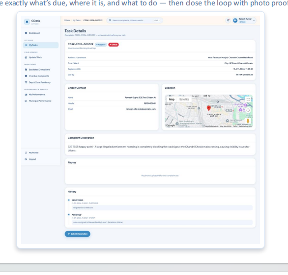Open My Performance menu item

[41, 95]
